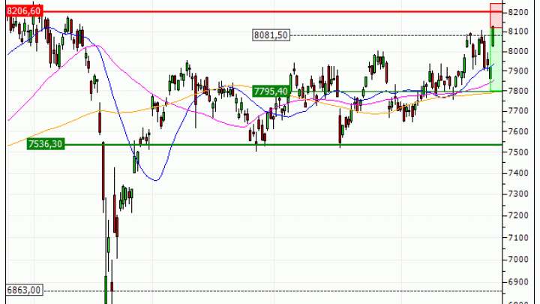The width and height of the screenshot is (540, 304).
Task: Click the 7200 axis tick label
Action: click(518, 215)
